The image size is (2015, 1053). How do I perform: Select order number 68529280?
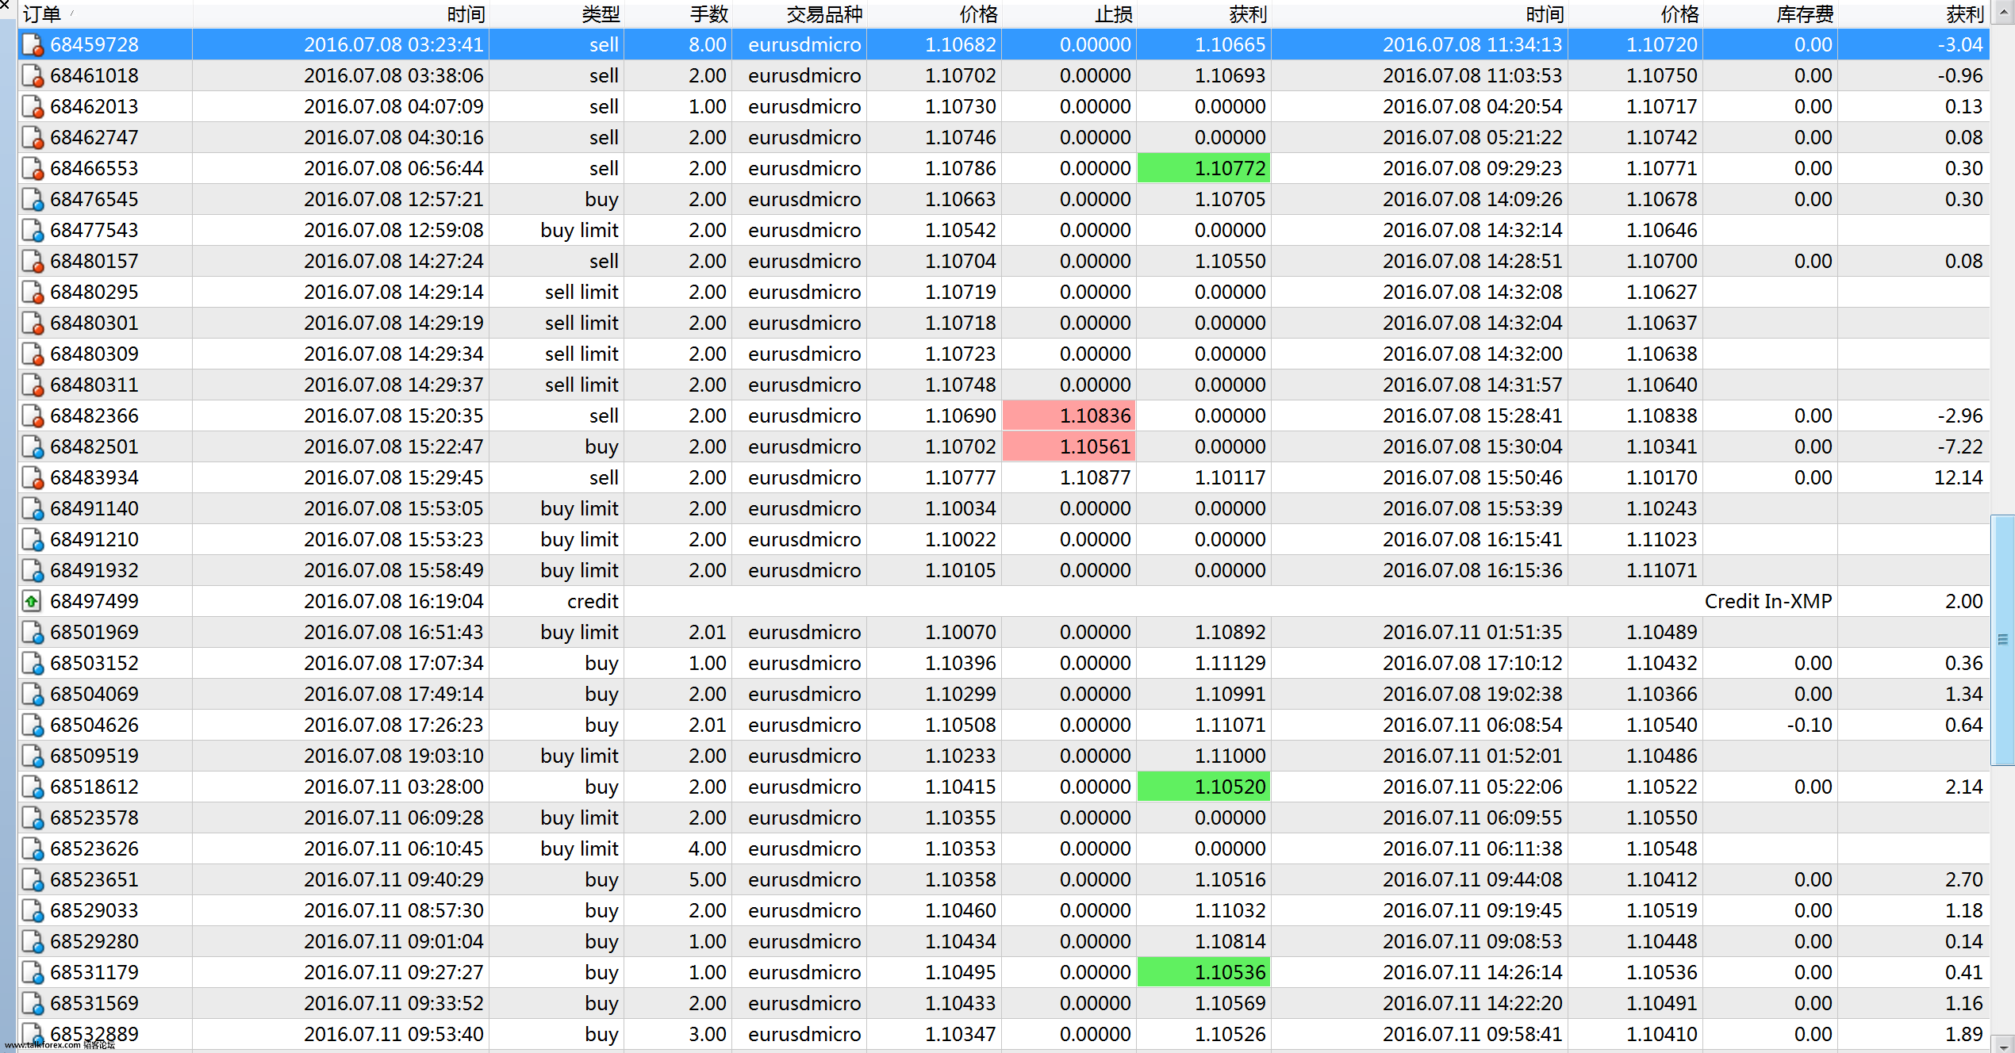pos(94,942)
